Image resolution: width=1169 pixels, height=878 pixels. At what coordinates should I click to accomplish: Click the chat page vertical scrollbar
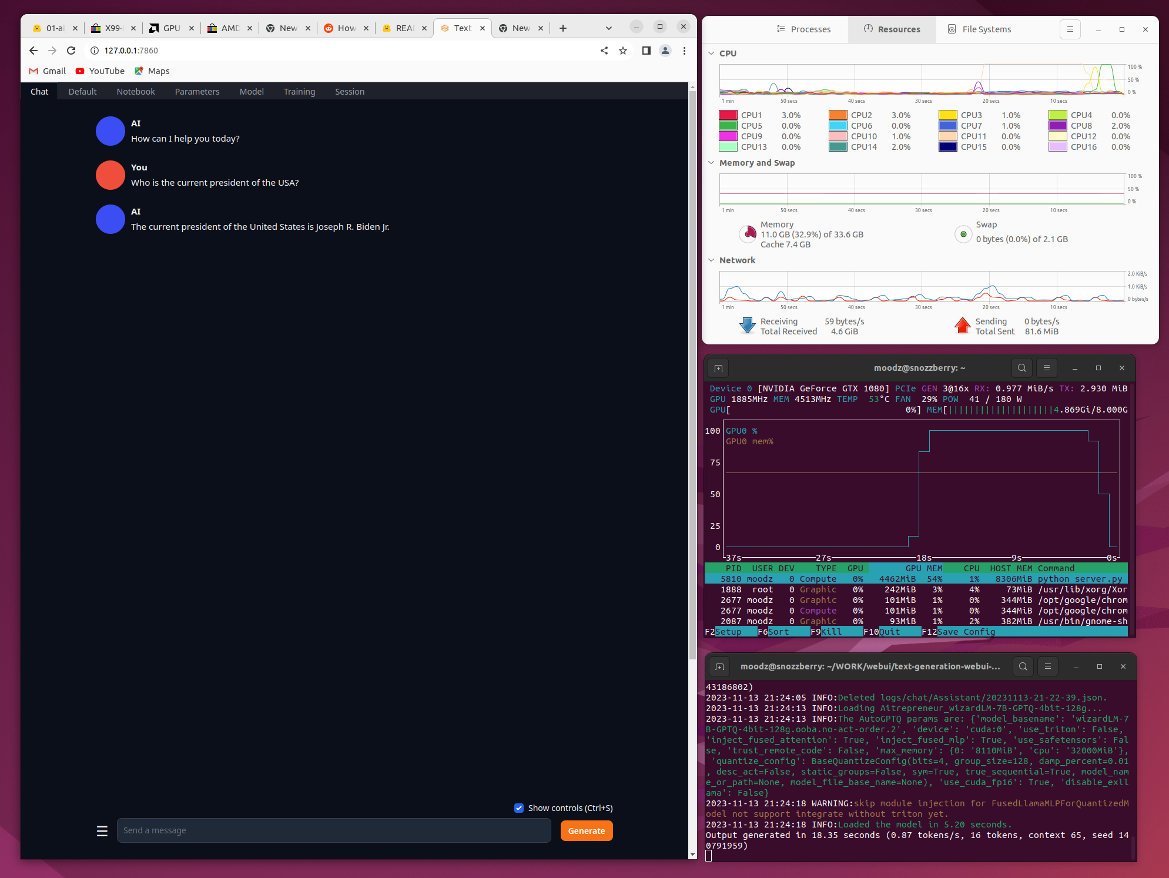[x=692, y=376]
